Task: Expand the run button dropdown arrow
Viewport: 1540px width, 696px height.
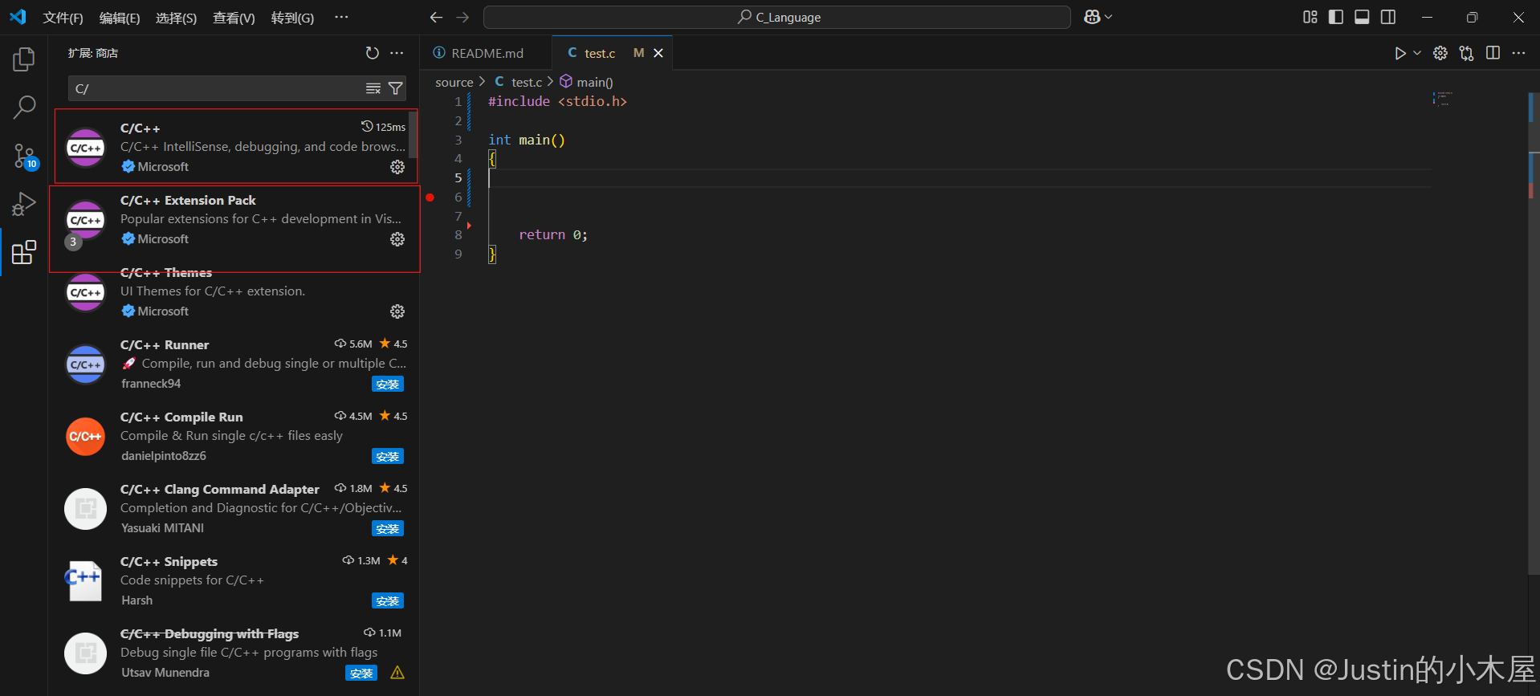Action: (1417, 53)
